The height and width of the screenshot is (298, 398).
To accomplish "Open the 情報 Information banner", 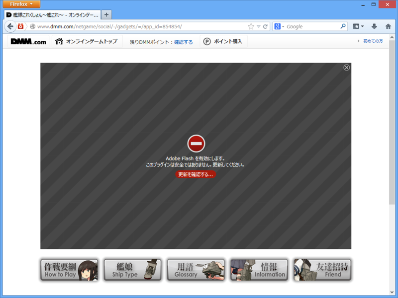I will point(259,270).
